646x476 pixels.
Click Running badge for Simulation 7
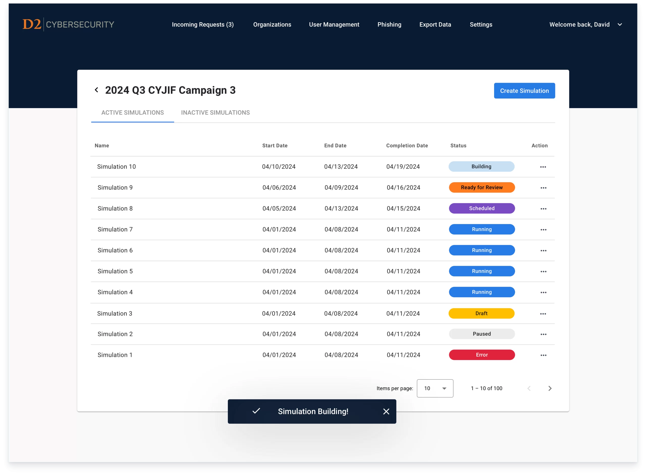pyautogui.click(x=481, y=229)
